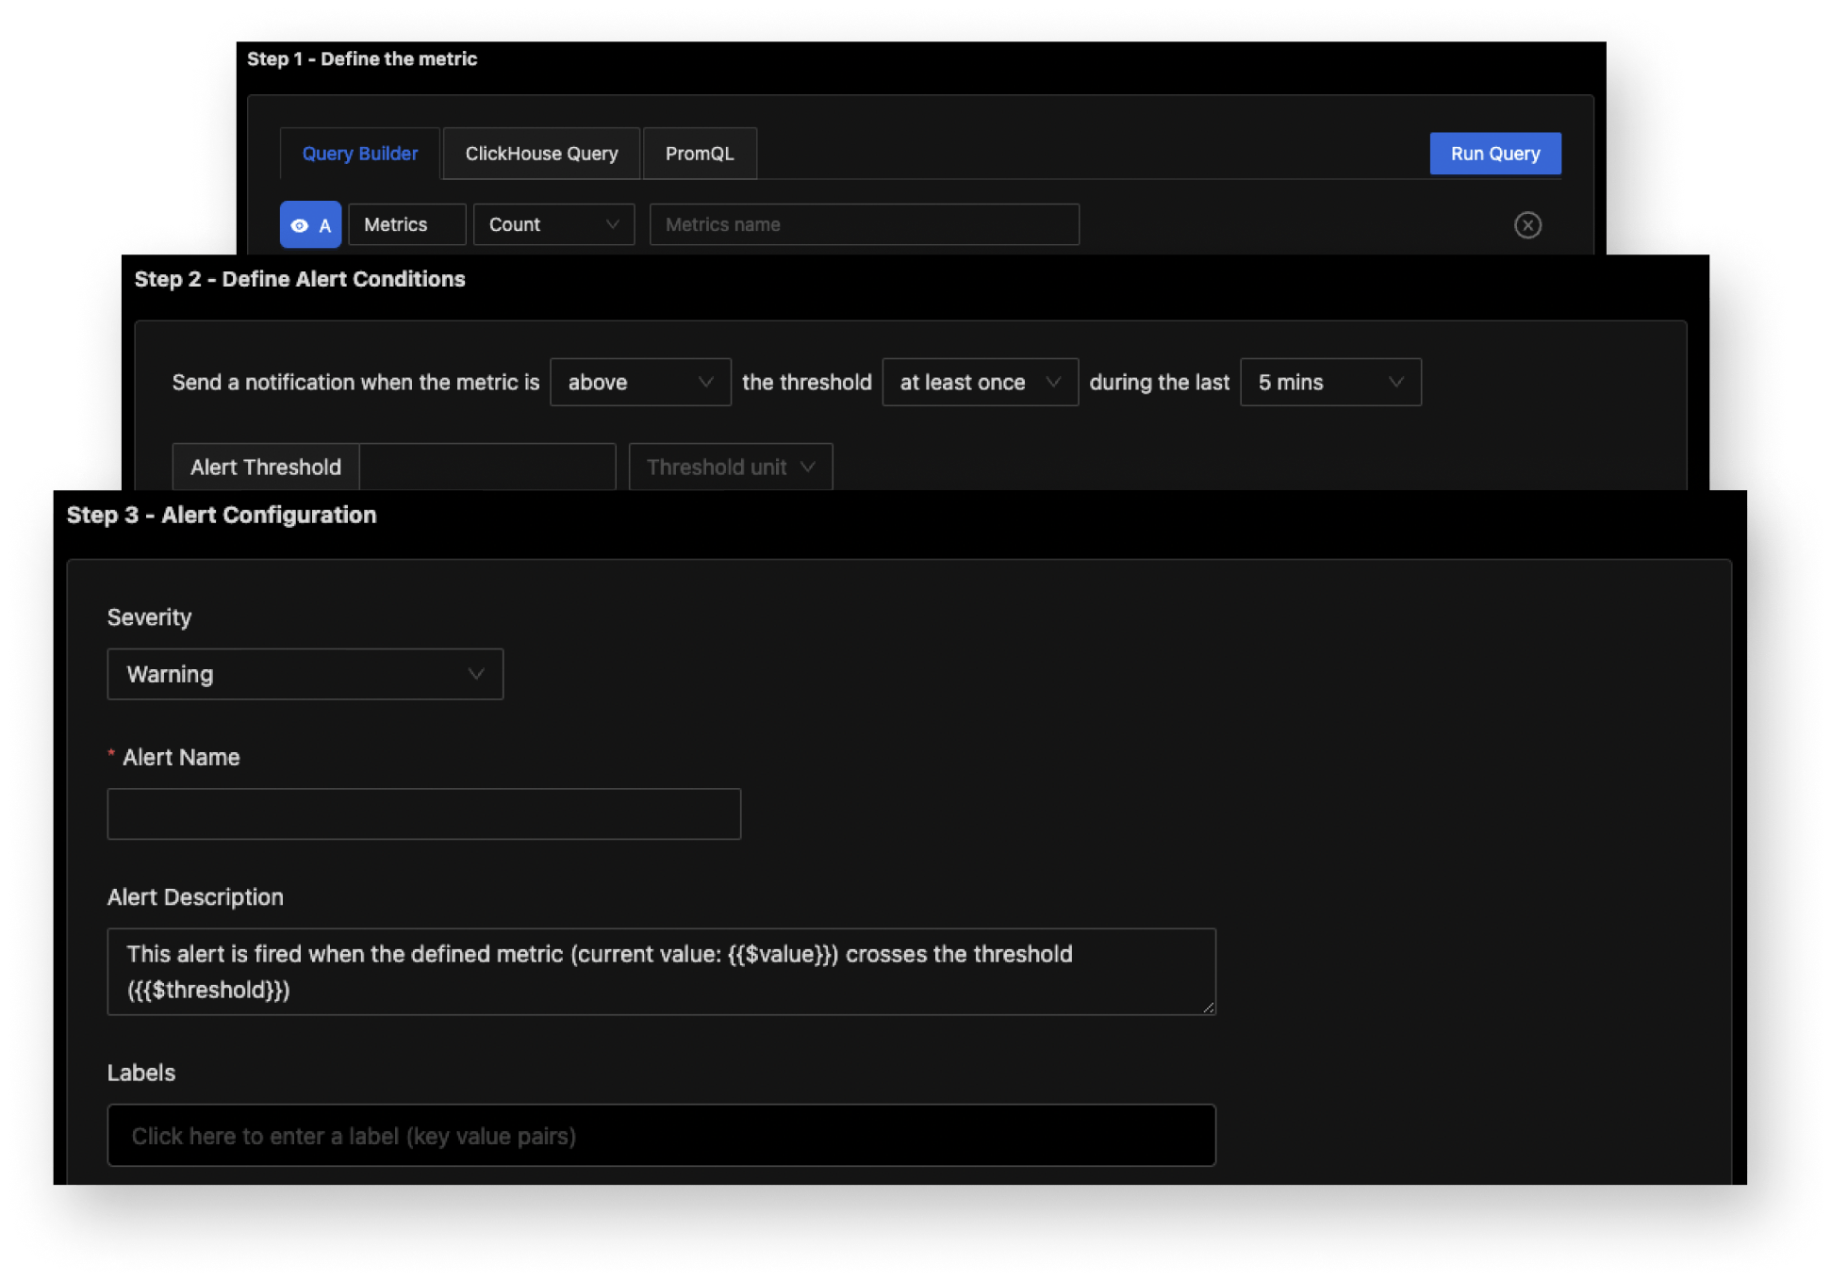Switch to Query Builder tab

[x=359, y=154]
